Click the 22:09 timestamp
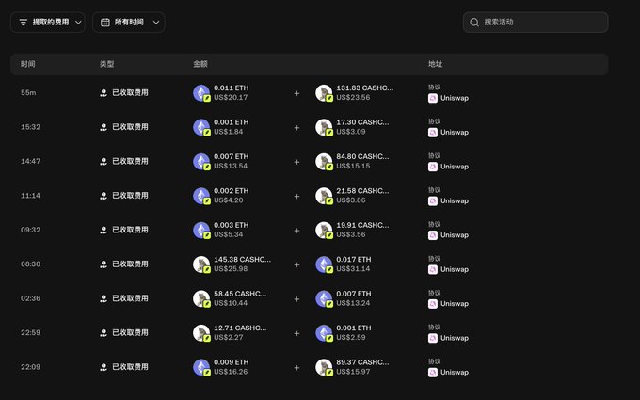The image size is (640, 400). tap(31, 367)
